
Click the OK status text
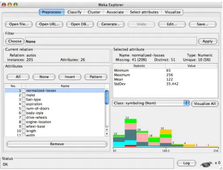pos(5,164)
